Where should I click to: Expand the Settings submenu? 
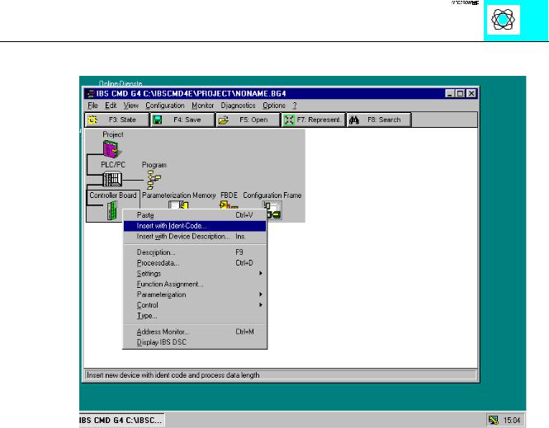(x=195, y=274)
